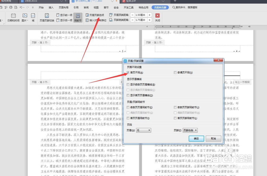
Task: Open quick access toolbar customize arrow
Action: 33,7
